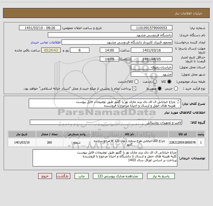Screen dimensions: 213x206
Task: Click the deadline time field beside 1401/03/16
Action: pos(110,50)
